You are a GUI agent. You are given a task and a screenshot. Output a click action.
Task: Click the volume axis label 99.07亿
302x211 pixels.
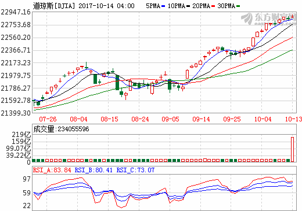pyautogui.click(x=19, y=149)
